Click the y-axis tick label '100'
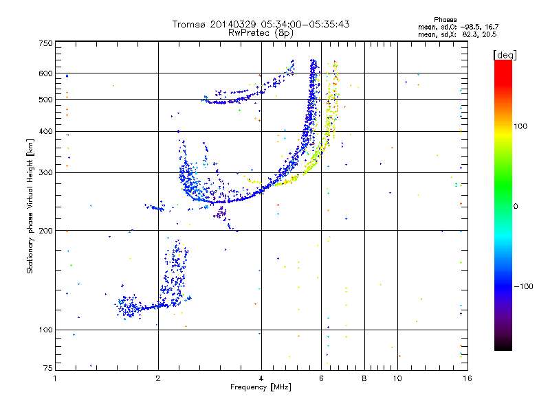The width and height of the screenshot is (550, 412). pos(45,330)
